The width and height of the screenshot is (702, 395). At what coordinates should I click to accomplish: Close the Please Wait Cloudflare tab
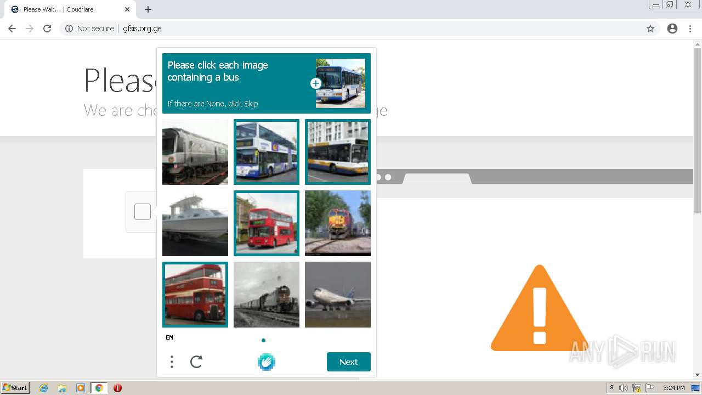click(127, 9)
